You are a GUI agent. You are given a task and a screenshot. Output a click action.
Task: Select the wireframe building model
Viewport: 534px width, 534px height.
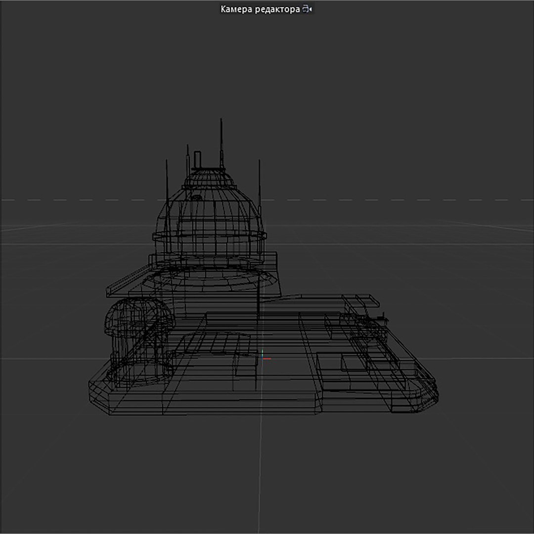(x=263, y=267)
